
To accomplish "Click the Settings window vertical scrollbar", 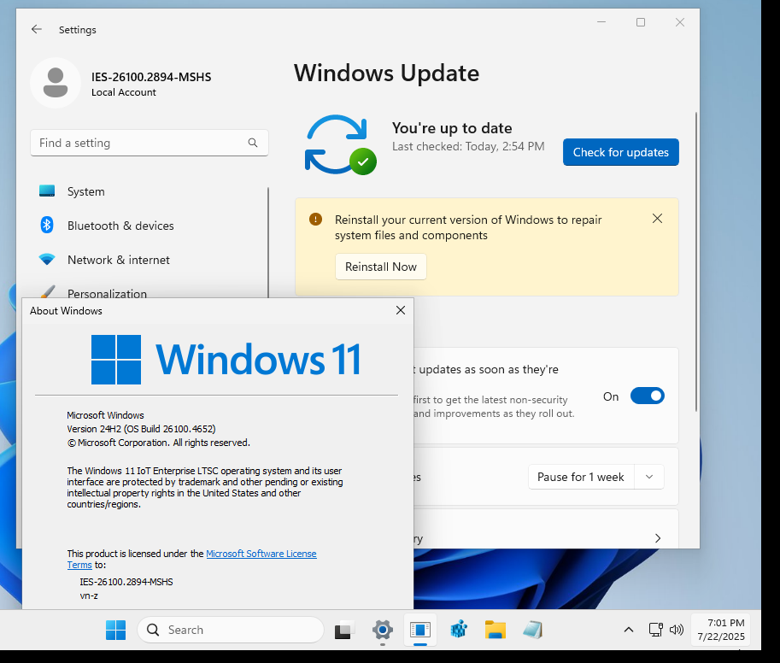I will (696, 261).
